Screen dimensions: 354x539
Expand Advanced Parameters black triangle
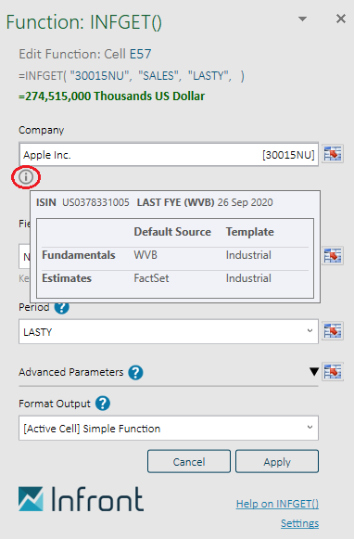(x=313, y=372)
